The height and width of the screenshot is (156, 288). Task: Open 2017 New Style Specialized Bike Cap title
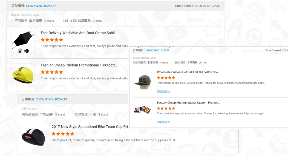tap(90, 127)
